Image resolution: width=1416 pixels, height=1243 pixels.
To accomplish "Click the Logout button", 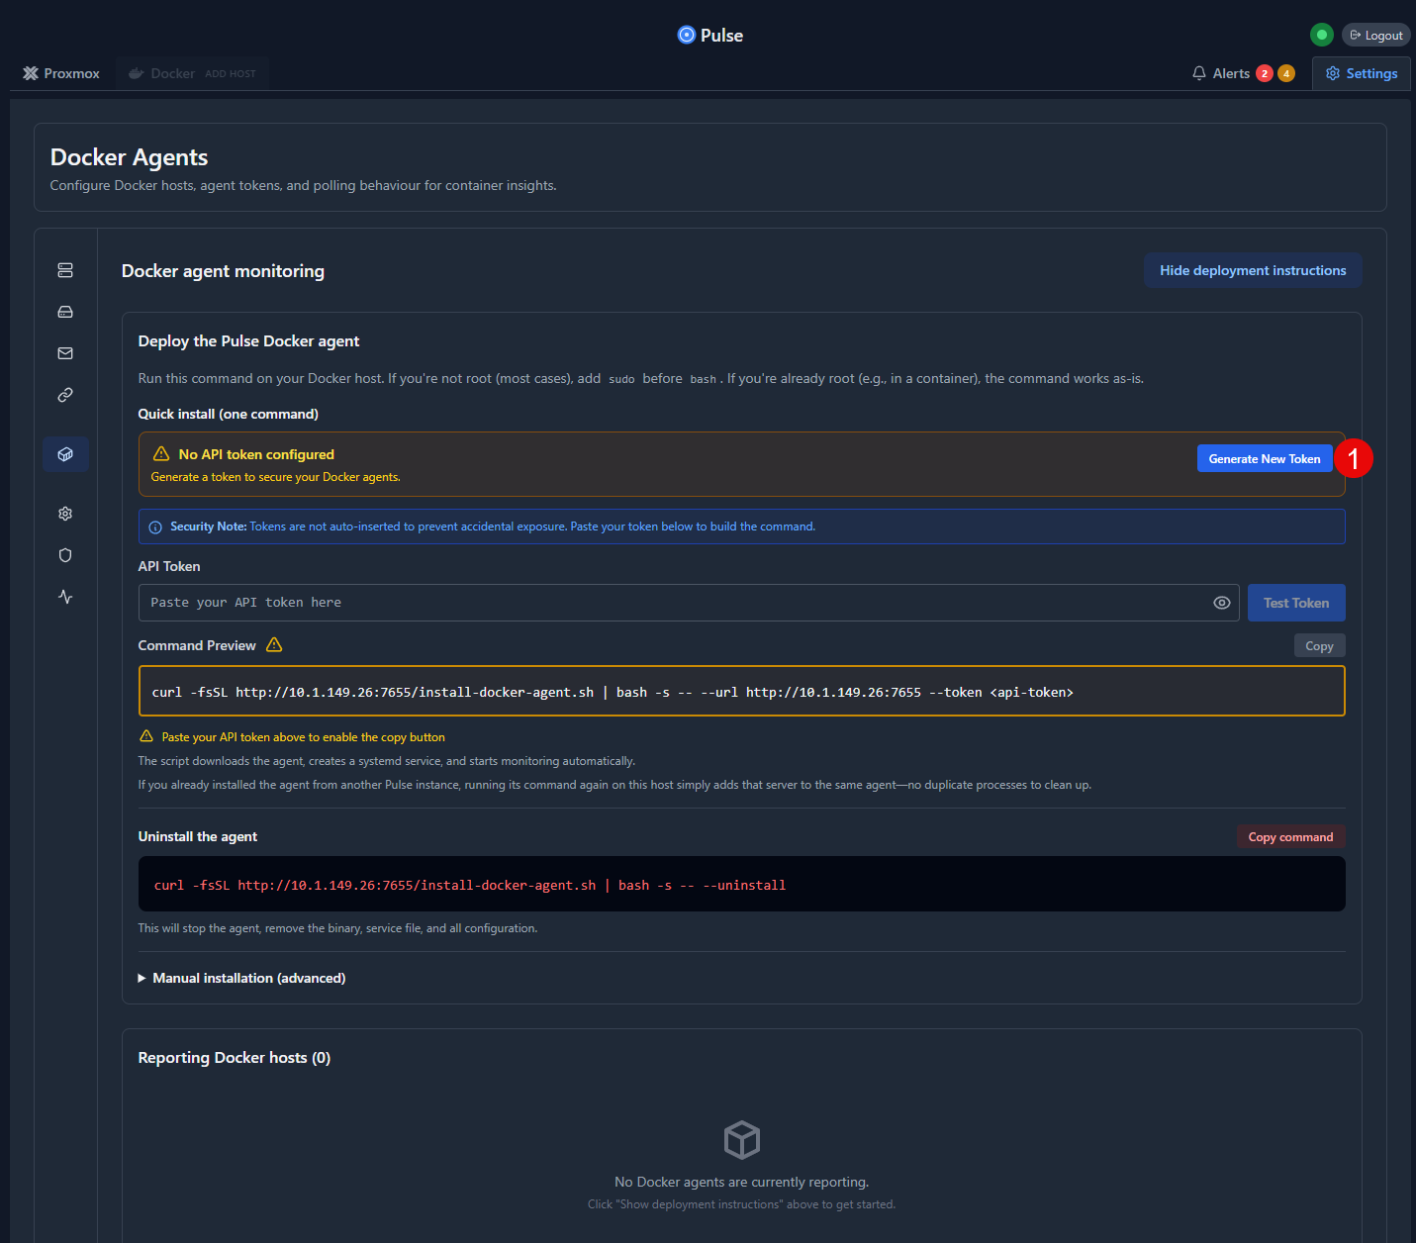I will point(1376,35).
